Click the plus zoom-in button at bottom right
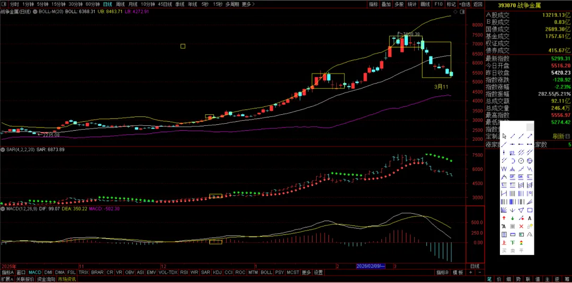The width and height of the screenshot is (572, 283). coord(471,272)
